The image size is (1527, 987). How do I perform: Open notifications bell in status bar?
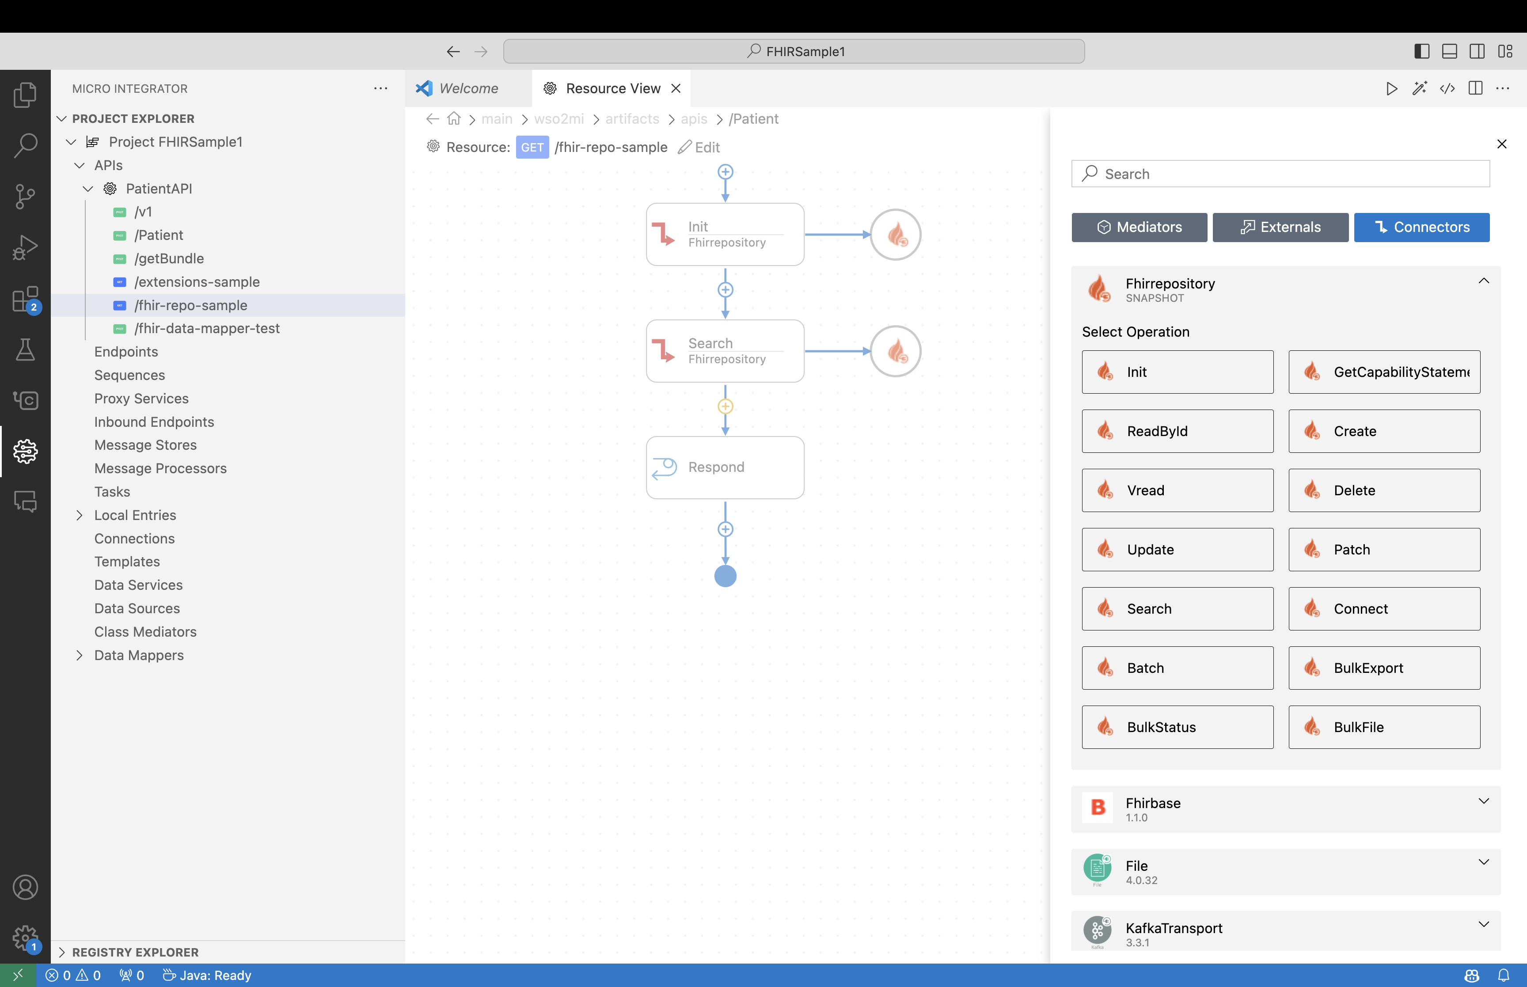(1504, 975)
